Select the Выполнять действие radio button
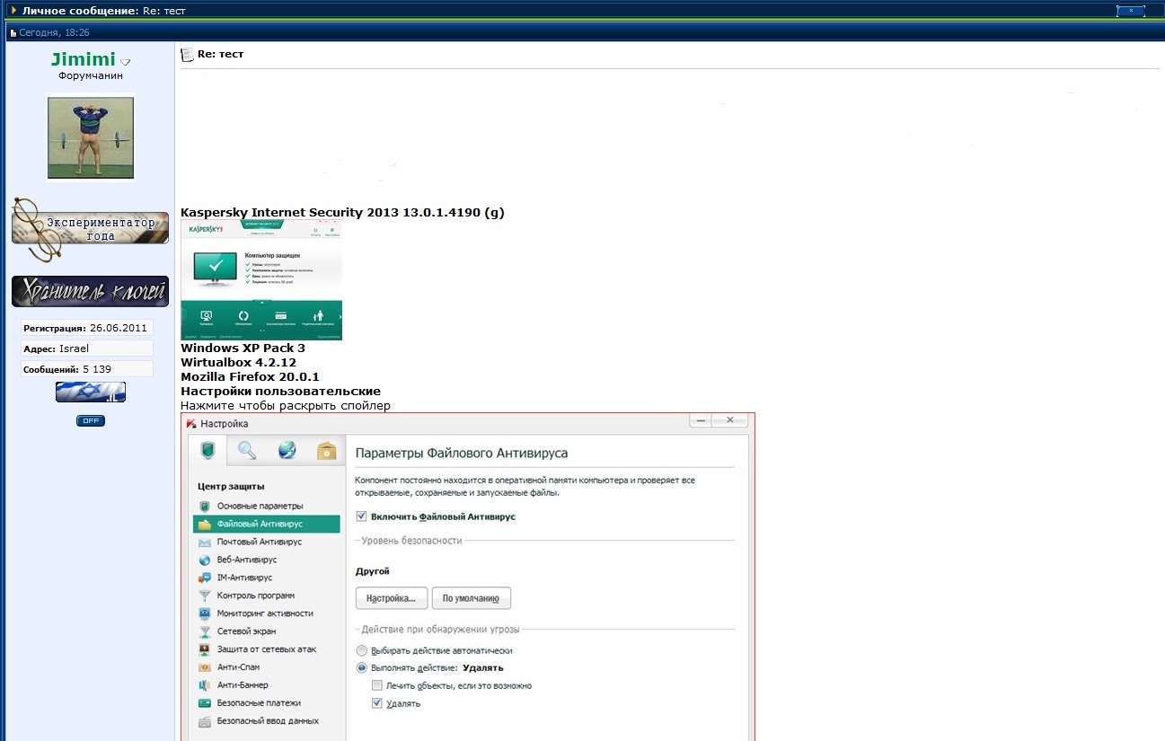 361,668
